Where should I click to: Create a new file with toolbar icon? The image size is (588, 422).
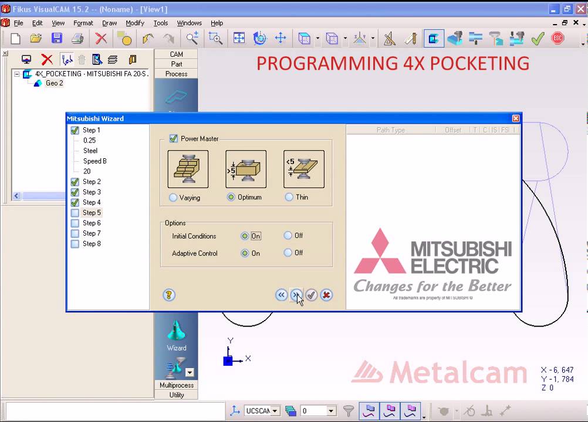(x=15, y=38)
